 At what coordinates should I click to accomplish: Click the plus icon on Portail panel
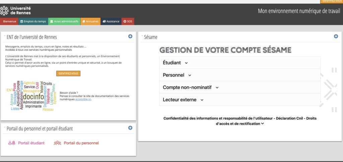[x=130, y=128]
